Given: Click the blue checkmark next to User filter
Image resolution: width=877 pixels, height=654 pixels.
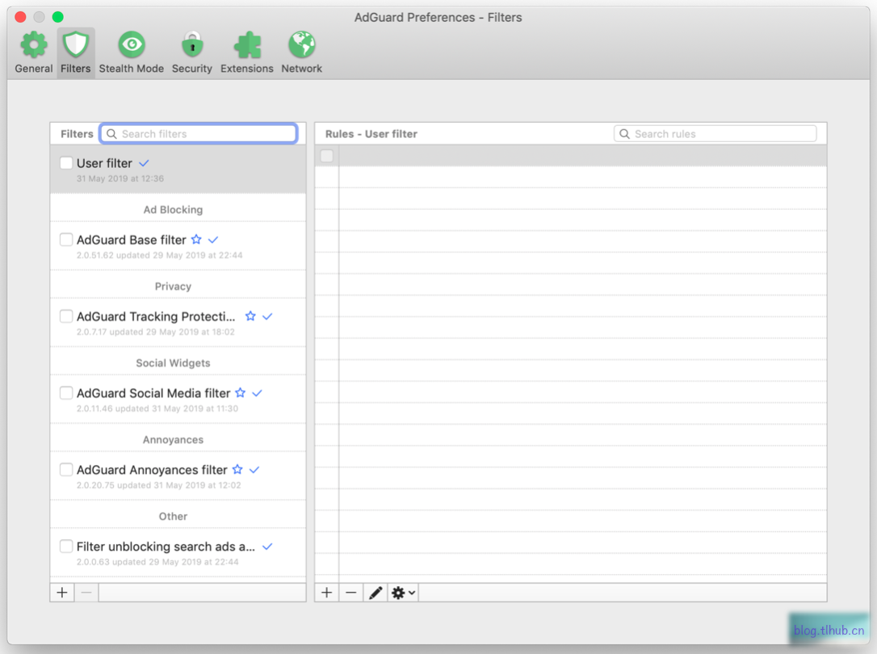Looking at the screenshot, I should click(144, 163).
